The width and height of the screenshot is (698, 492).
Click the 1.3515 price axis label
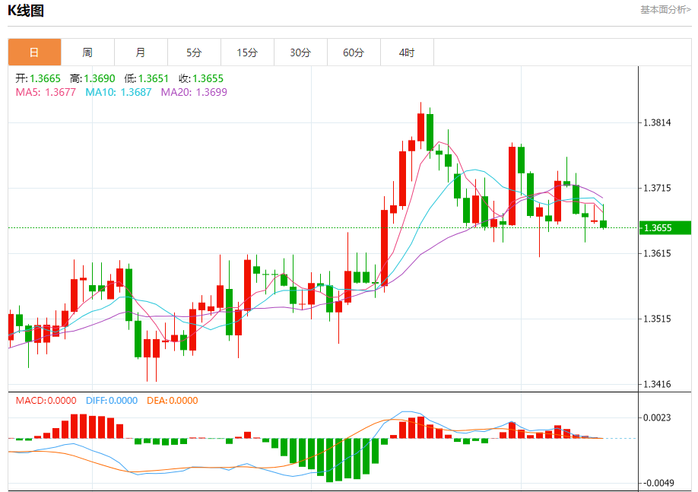pyautogui.click(x=657, y=319)
